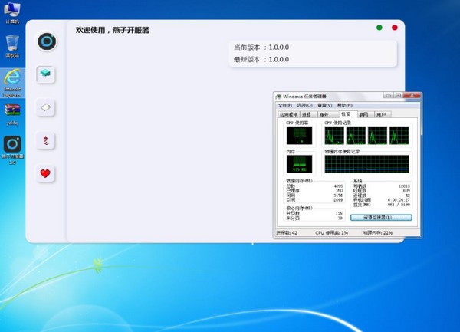Select the teal block sidebar icon
This screenshot has height=332, width=460.
click(x=46, y=74)
